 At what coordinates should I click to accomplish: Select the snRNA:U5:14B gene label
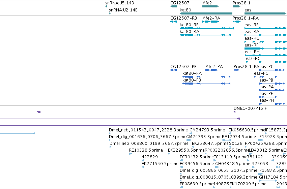pos(119,3)
